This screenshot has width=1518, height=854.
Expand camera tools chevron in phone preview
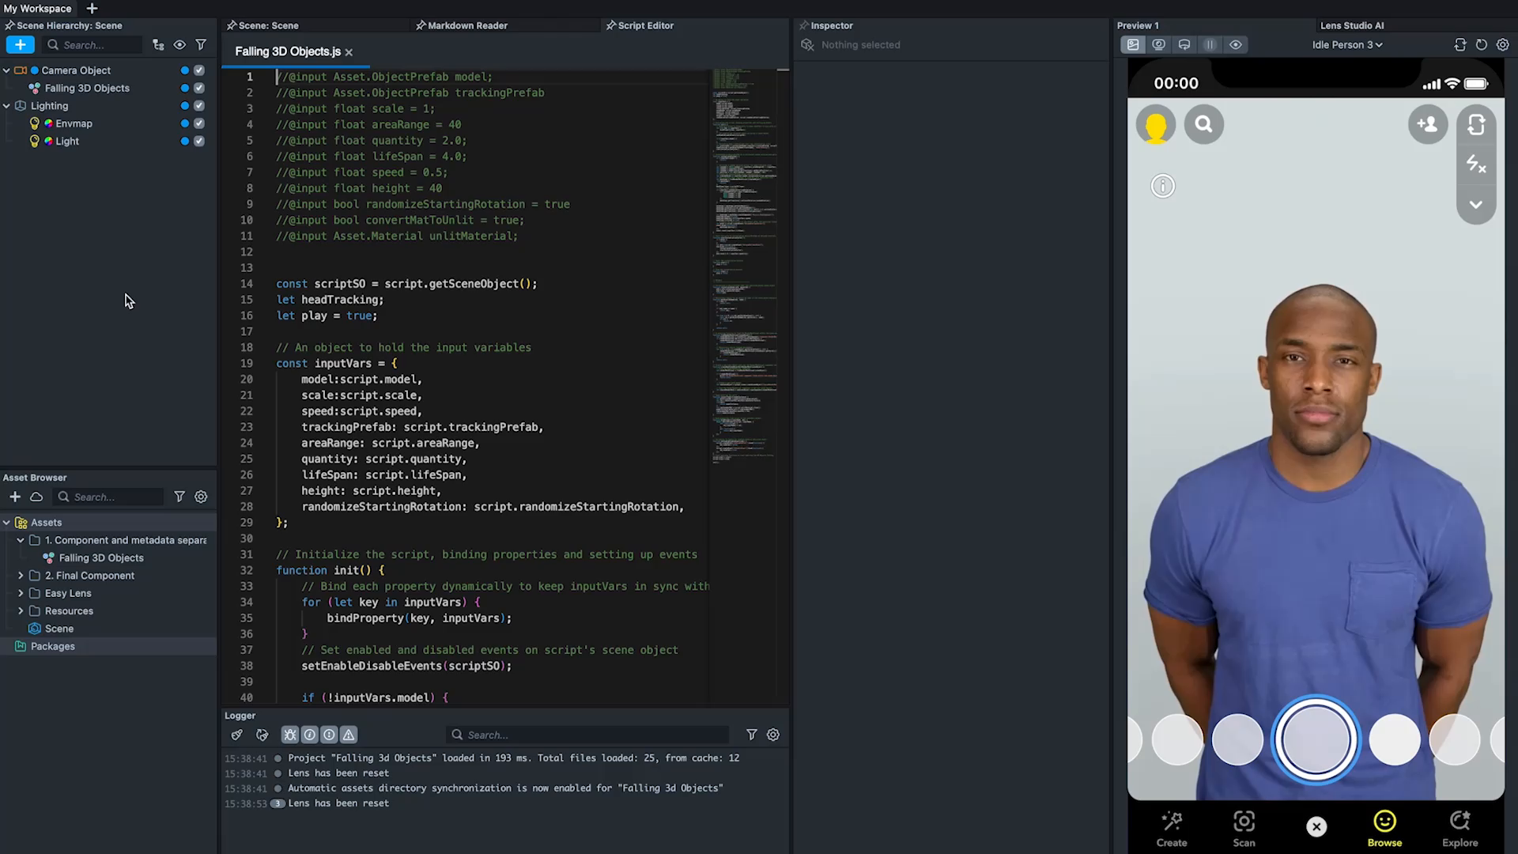click(1476, 205)
